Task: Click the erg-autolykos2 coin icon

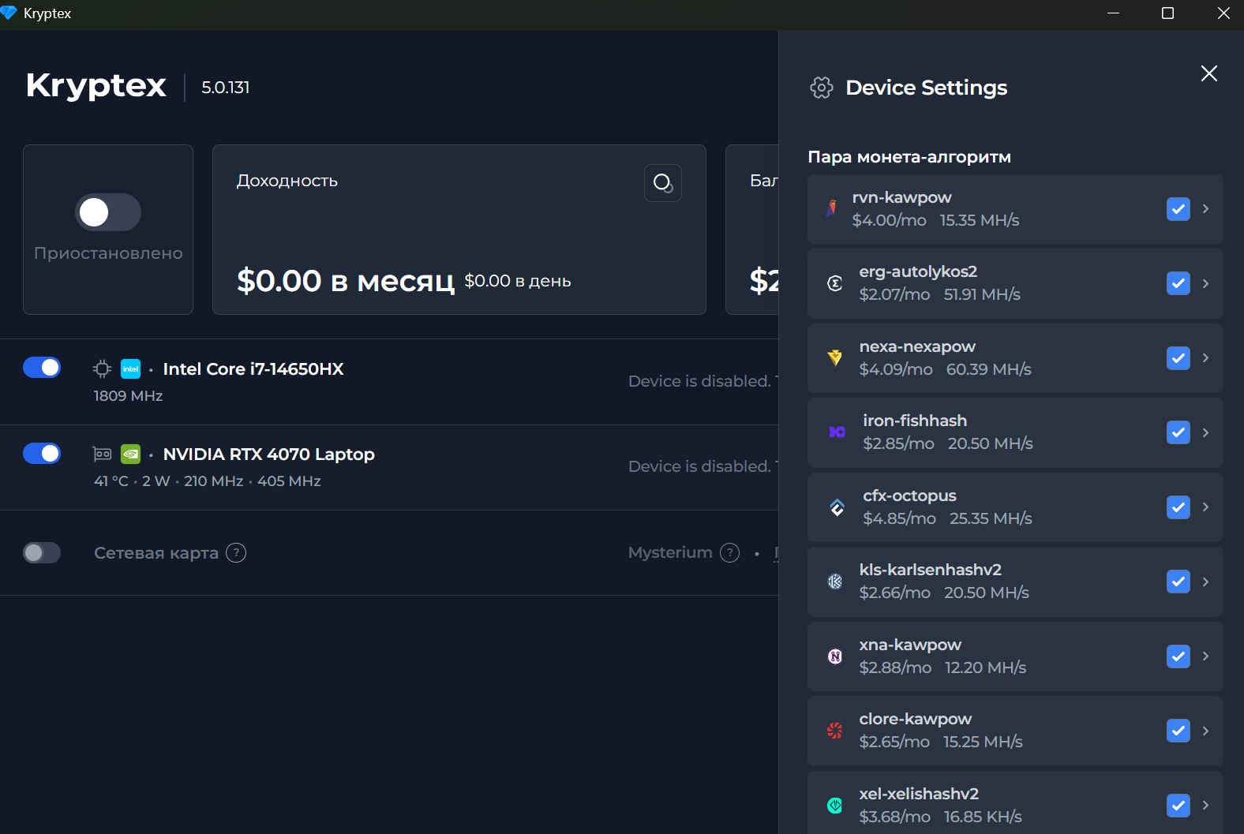Action: point(835,283)
